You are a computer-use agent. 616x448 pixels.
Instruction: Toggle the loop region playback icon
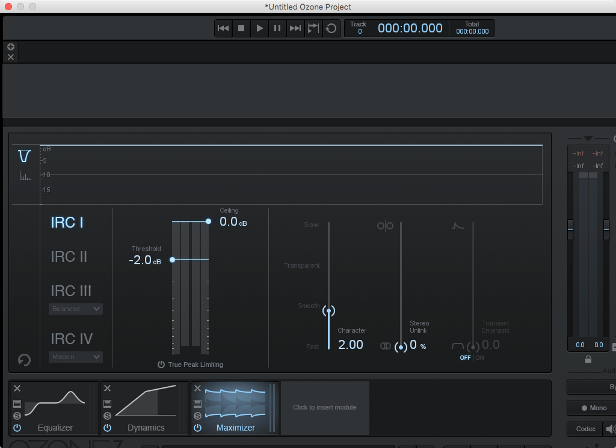[x=313, y=28]
